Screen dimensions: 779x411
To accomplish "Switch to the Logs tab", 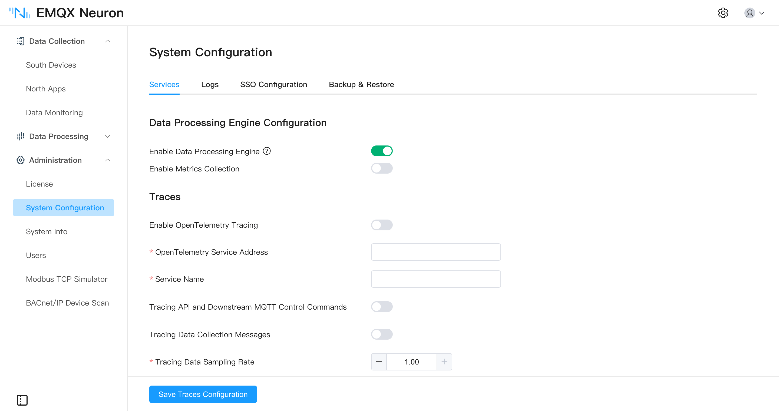I will point(210,85).
